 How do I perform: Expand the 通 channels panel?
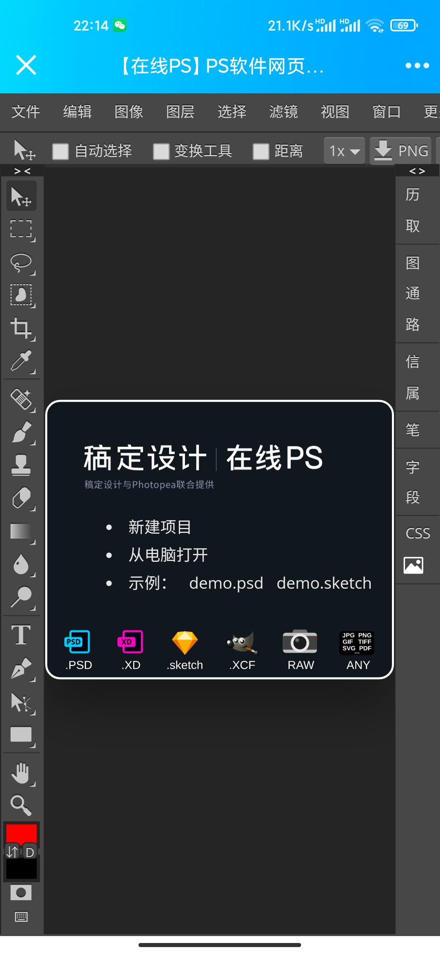[412, 293]
